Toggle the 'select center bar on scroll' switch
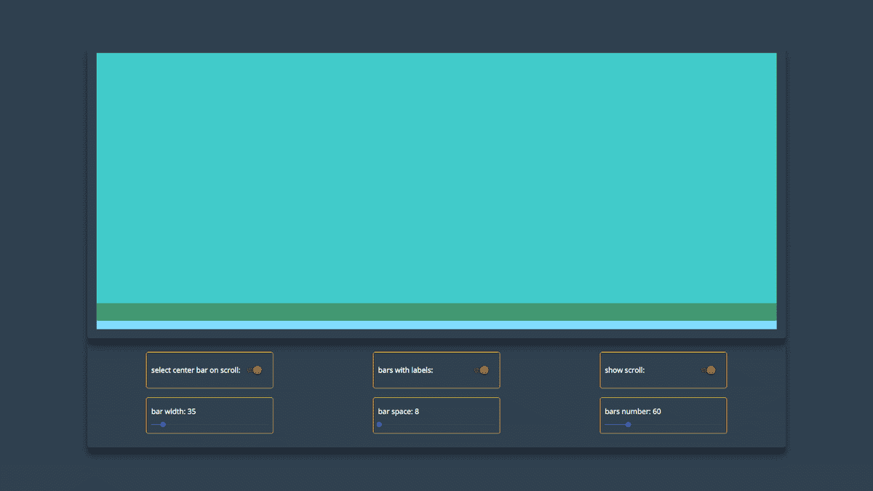Viewport: 873px width, 491px height. [x=256, y=370]
